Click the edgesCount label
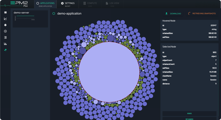 [167, 60]
